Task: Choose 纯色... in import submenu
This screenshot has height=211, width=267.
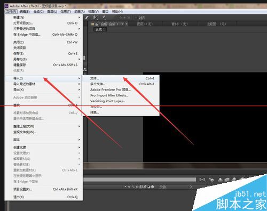Action: pos(121,112)
